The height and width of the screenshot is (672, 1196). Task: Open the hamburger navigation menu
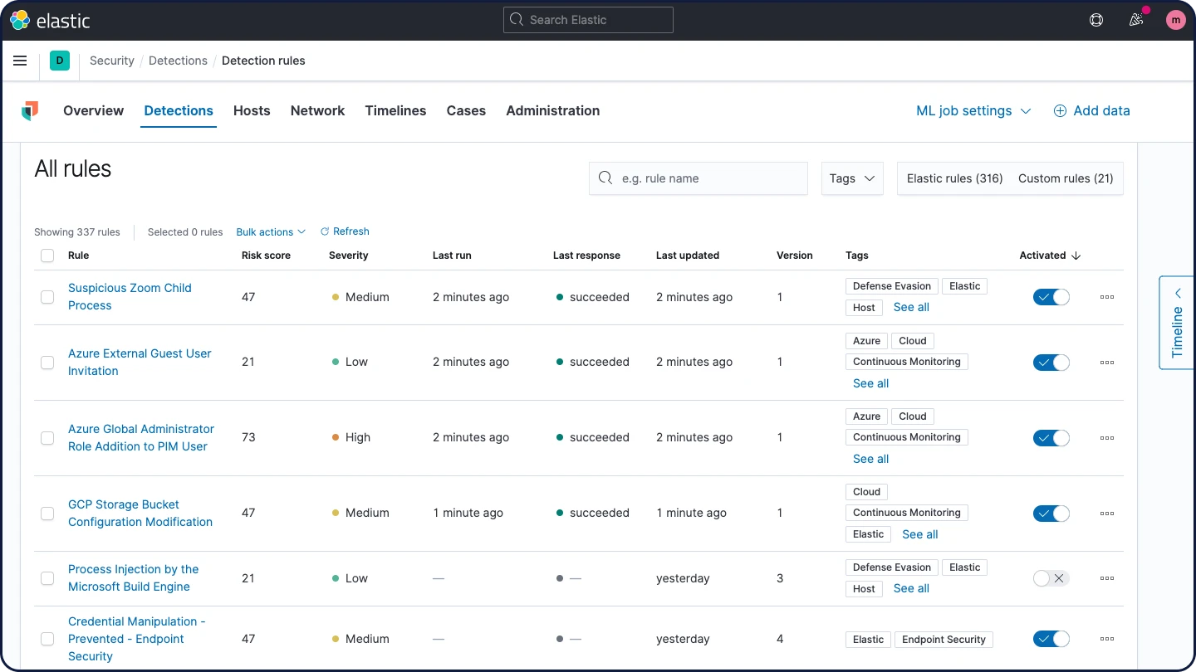(x=21, y=61)
